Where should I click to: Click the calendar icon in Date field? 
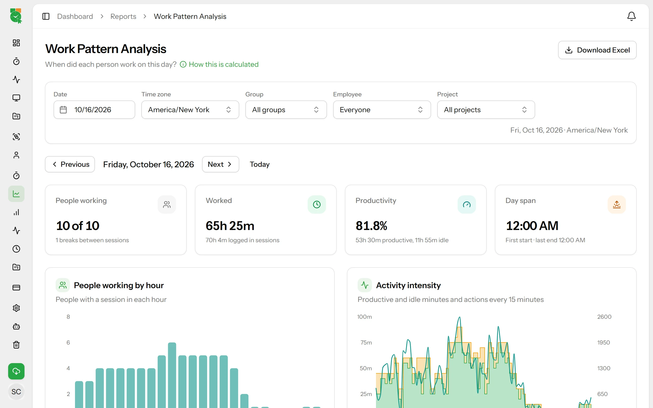(63, 110)
